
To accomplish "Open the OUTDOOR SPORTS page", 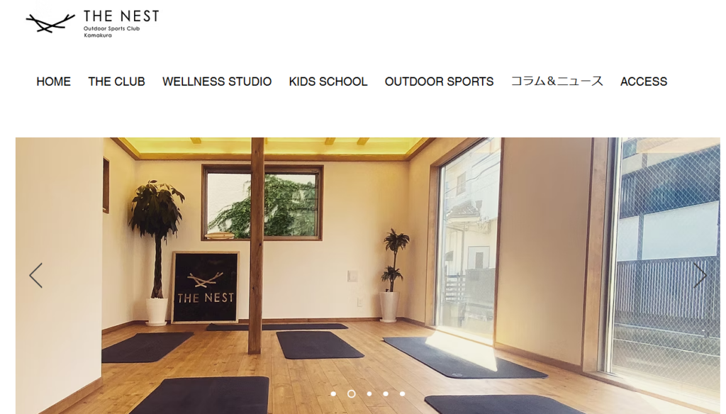I will pos(439,82).
